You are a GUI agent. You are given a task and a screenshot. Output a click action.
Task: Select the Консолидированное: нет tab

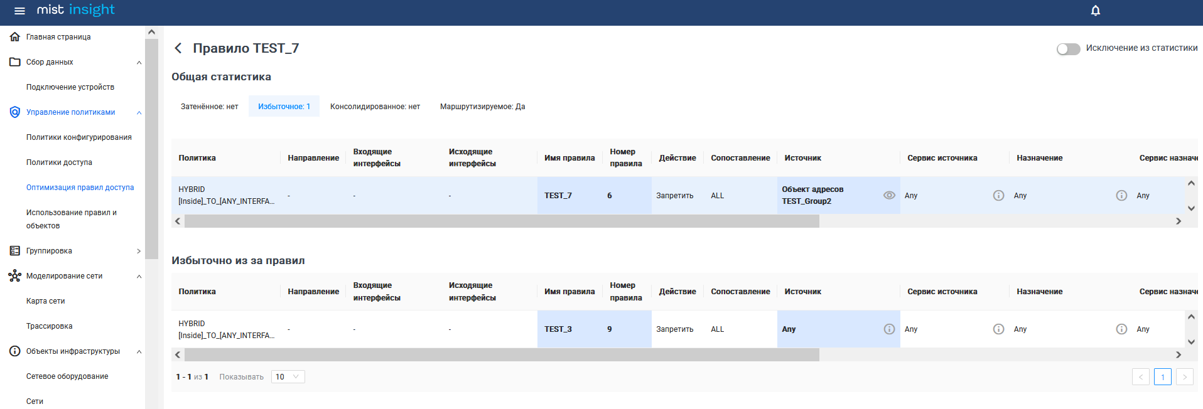point(375,107)
